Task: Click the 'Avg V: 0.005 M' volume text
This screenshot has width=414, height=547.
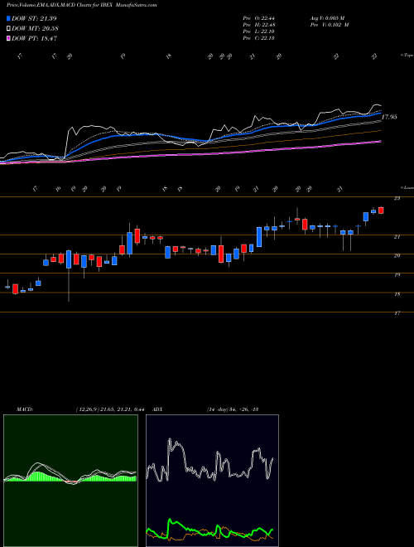Action: (x=330, y=17)
